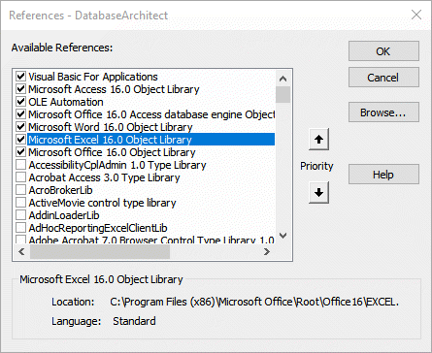This screenshot has height=353, width=432.
Task: Select 'AccessibilityCplAdmin 1.0 Type Library' text
Action: point(117,165)
